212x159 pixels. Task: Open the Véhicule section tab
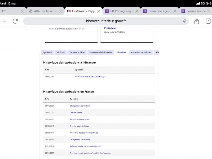click(60, 52)
